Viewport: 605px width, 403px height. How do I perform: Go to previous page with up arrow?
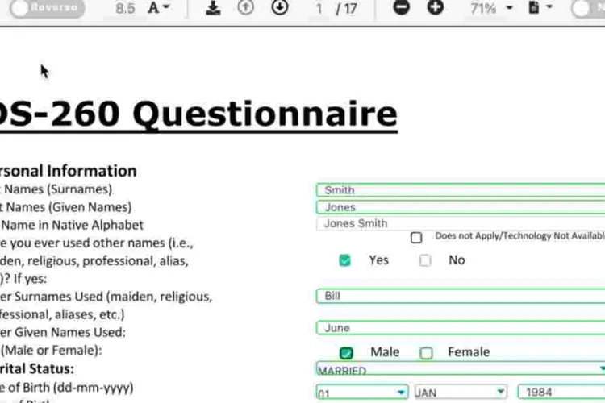[246, 7]
